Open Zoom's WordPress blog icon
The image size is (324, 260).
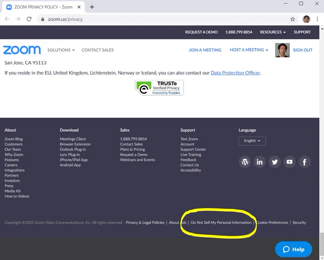coord(245,162)
